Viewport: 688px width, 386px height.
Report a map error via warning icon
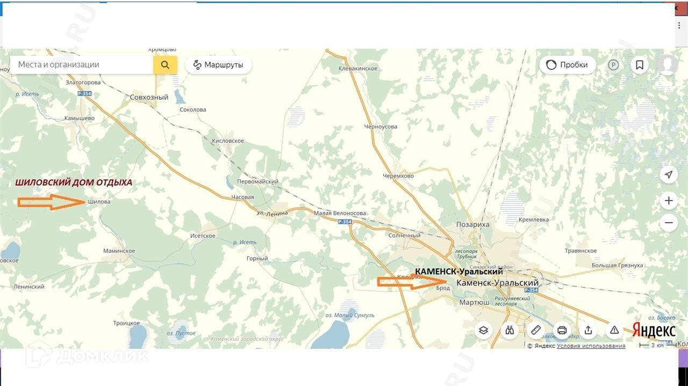614,330
